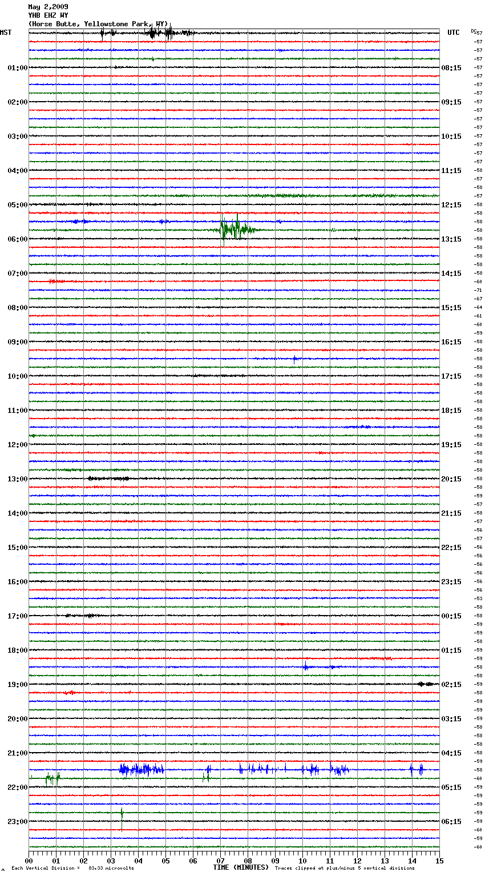Click the 'UTC' time zone label
This screenshot has width=485, height=876.
click(454, 33)
